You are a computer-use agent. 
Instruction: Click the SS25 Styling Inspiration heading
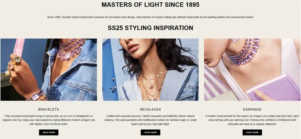tap(150, 28)
